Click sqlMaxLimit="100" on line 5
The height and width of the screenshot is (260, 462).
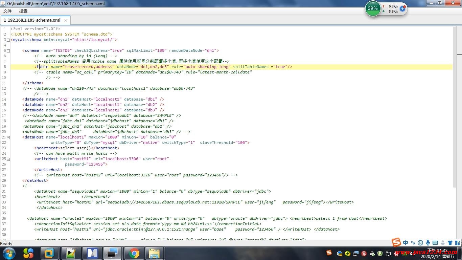pos(146,50)
